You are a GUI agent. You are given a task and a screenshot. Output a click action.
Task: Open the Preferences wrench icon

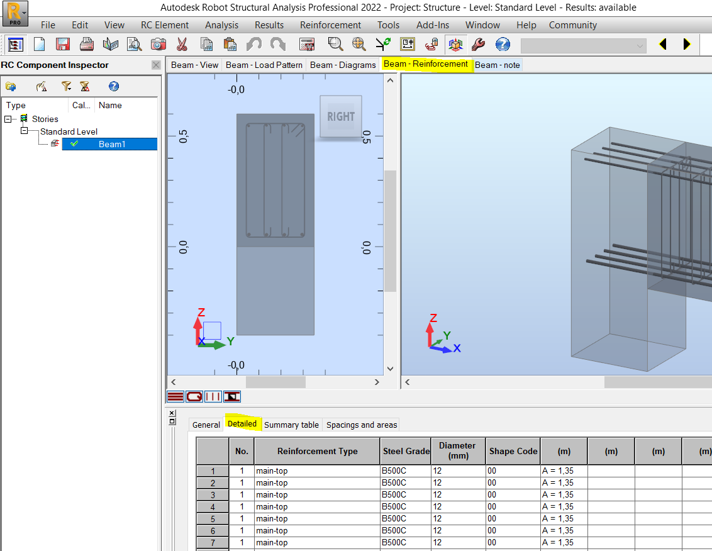coord(479,44)
